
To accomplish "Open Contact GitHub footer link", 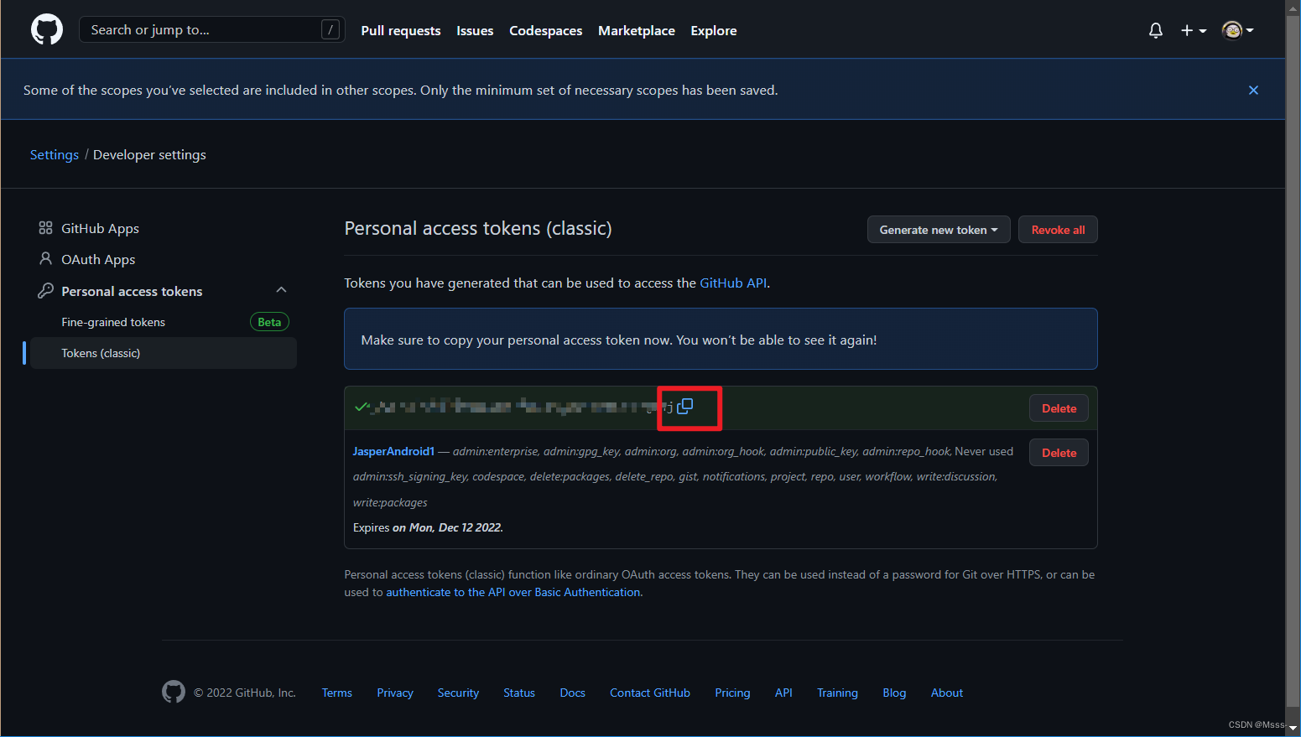I will (x=650, y=693).
